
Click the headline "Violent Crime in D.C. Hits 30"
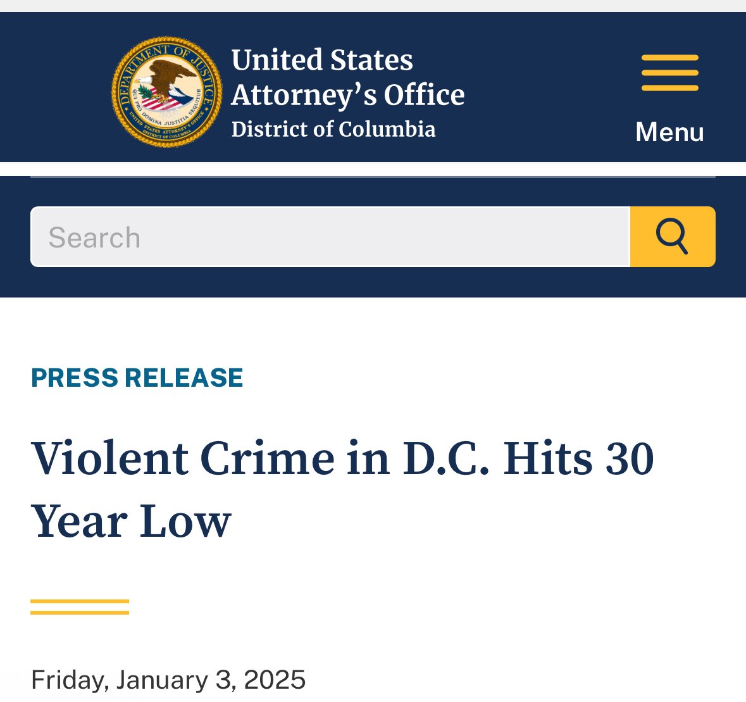click(342, 458)
